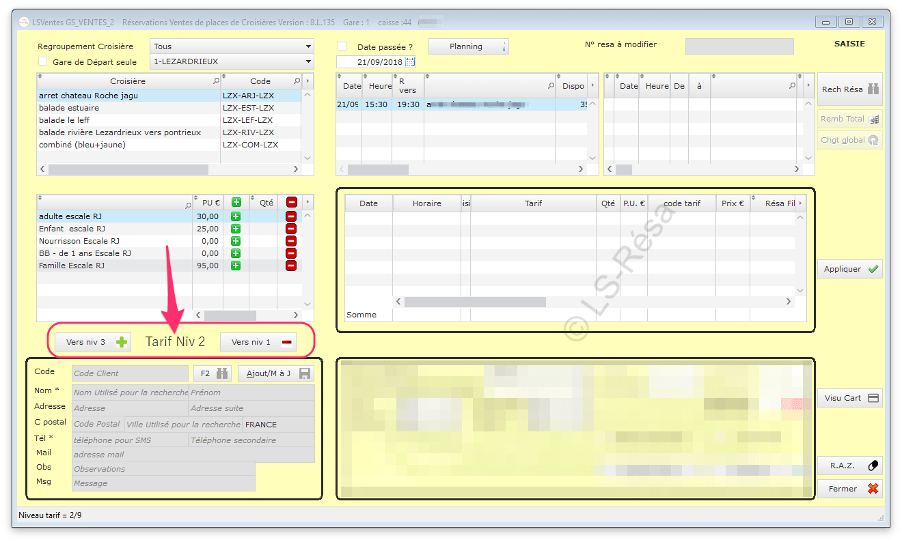902x542 pixels.
Task: Open the Planning dropdown button
Action: tap(468, 46)
